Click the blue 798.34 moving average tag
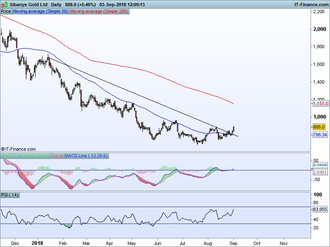The width and height of the screenshot is (330, 247). [x=320, y=135]
